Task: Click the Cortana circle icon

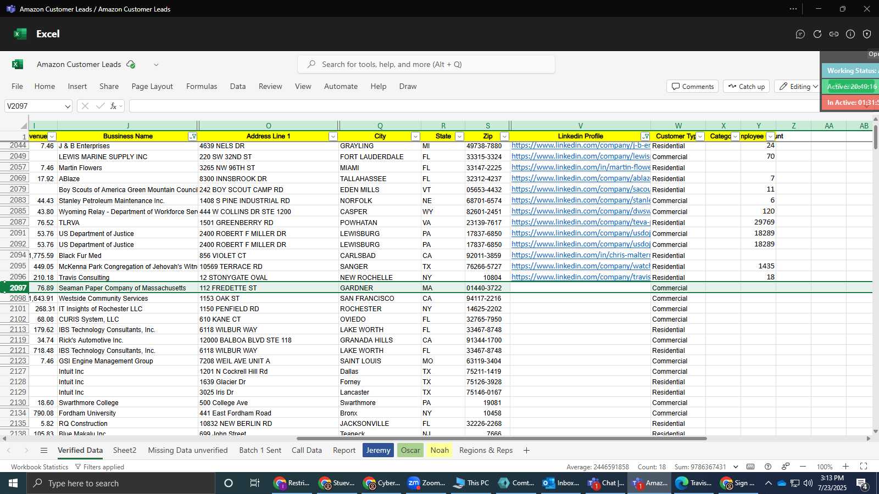Action: pyautogui.click(x=229, y=483)
